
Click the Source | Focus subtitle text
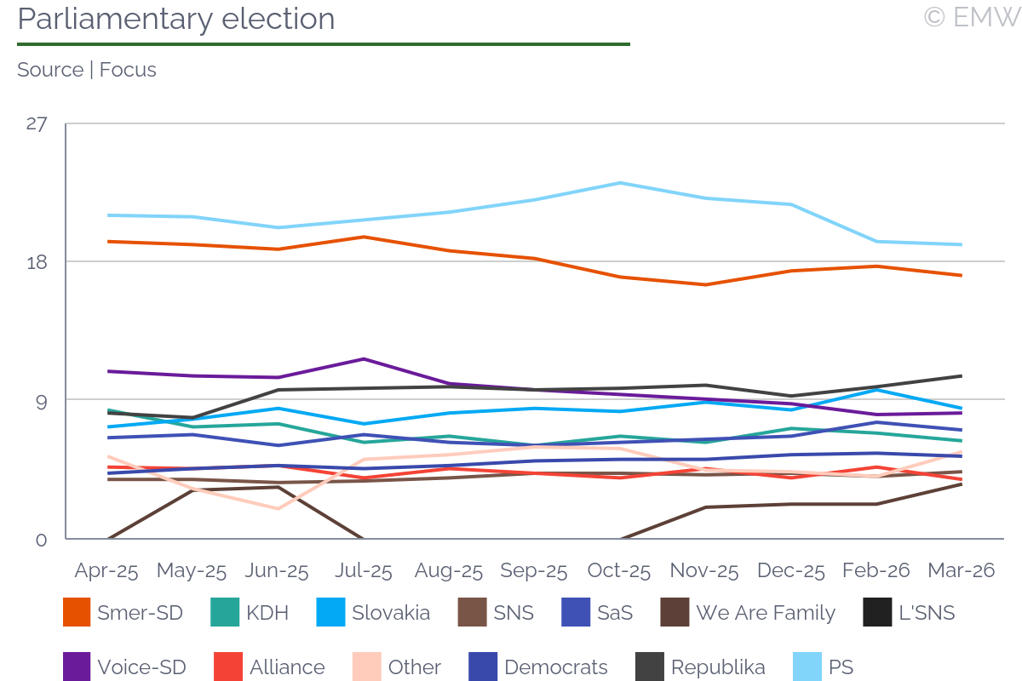[x=87, y=70]
